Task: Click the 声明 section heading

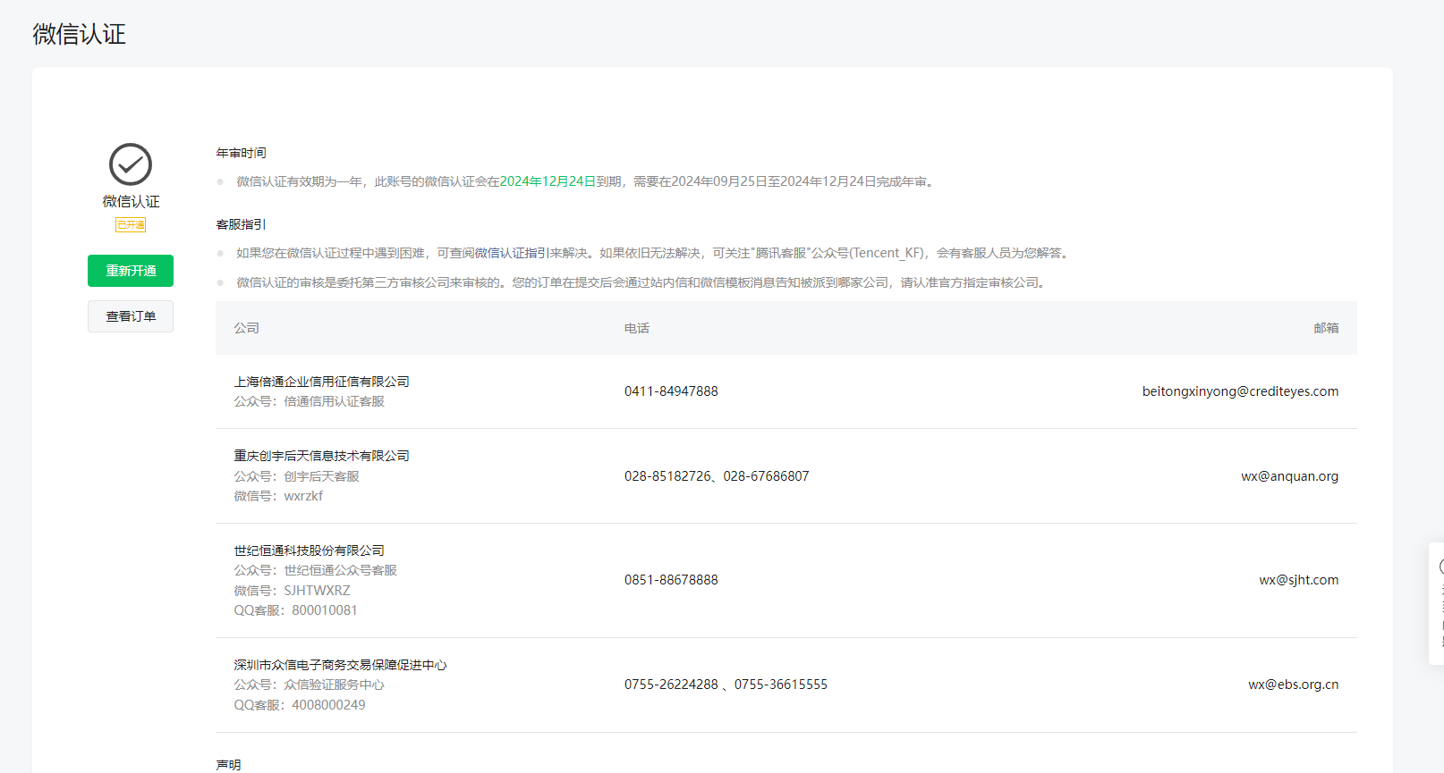Action: pos(229,765)
